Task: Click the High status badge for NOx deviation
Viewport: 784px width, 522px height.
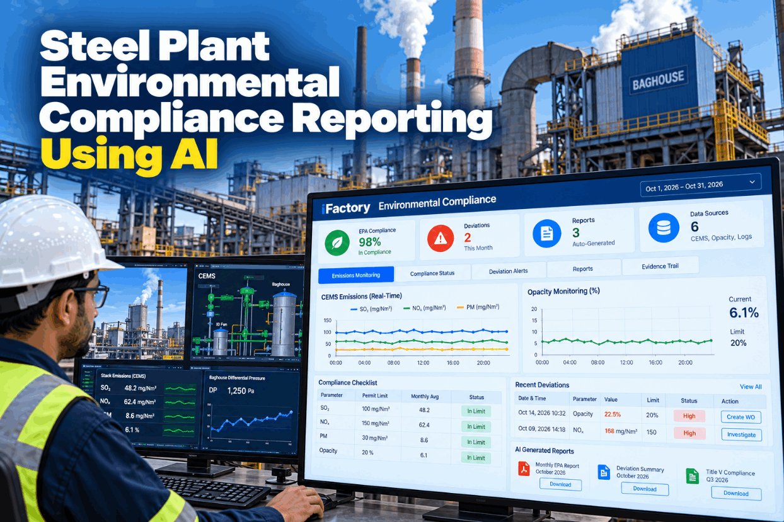Action: tap(689, 433)
